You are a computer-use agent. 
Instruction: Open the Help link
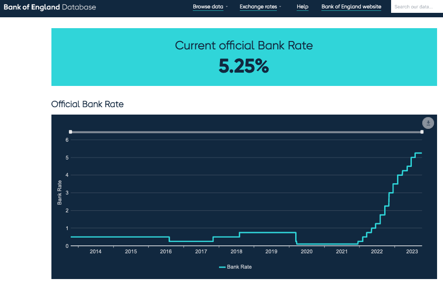303,7
